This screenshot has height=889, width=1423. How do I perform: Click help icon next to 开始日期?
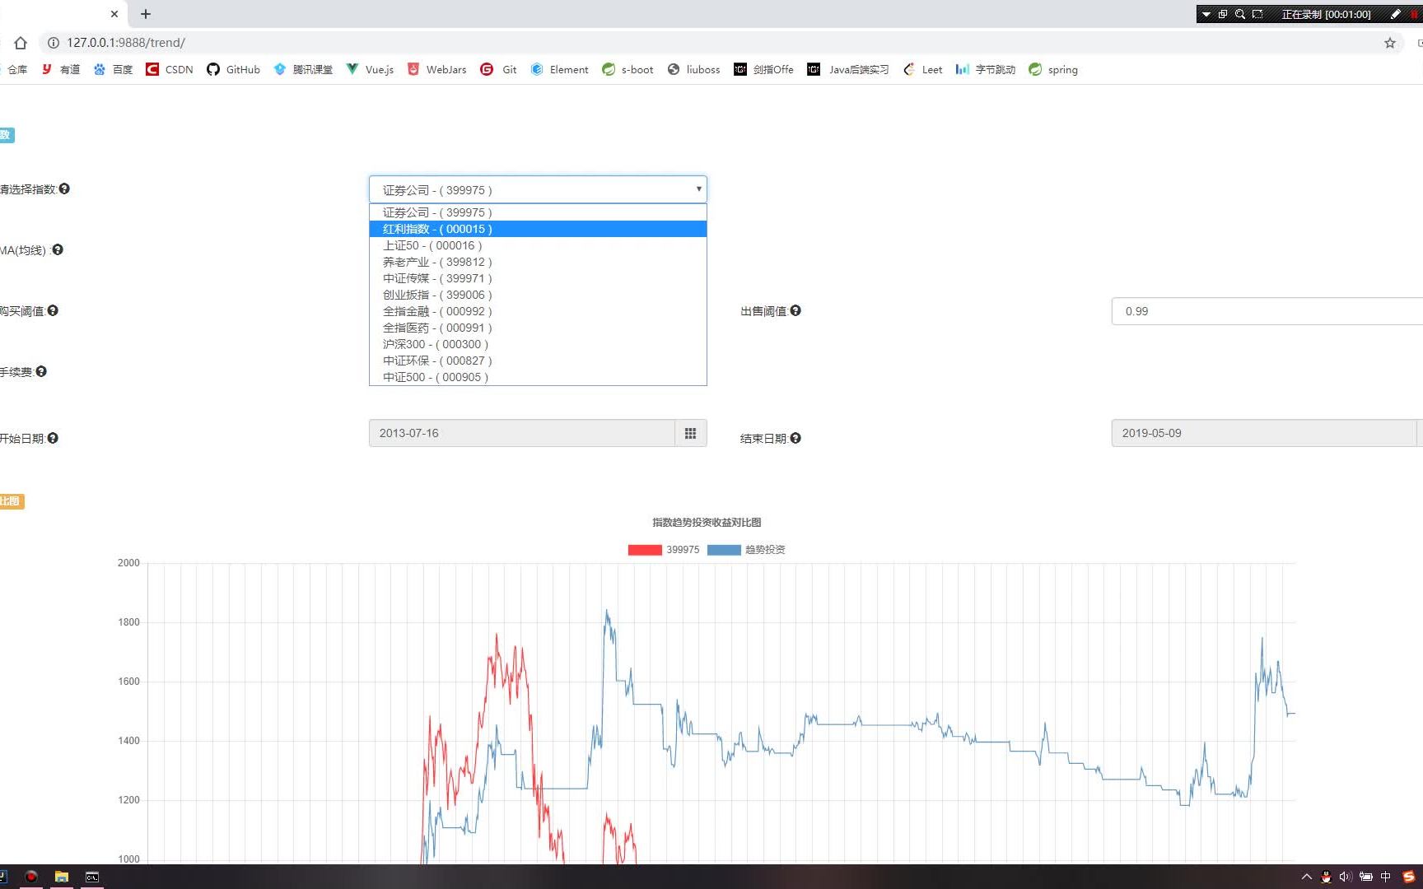coord(53,438)
